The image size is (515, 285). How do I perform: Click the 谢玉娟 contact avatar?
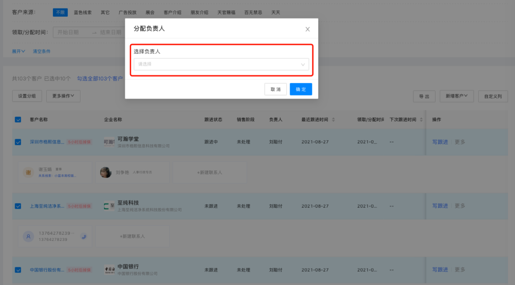pyautogui.click(x=29, y=172)
